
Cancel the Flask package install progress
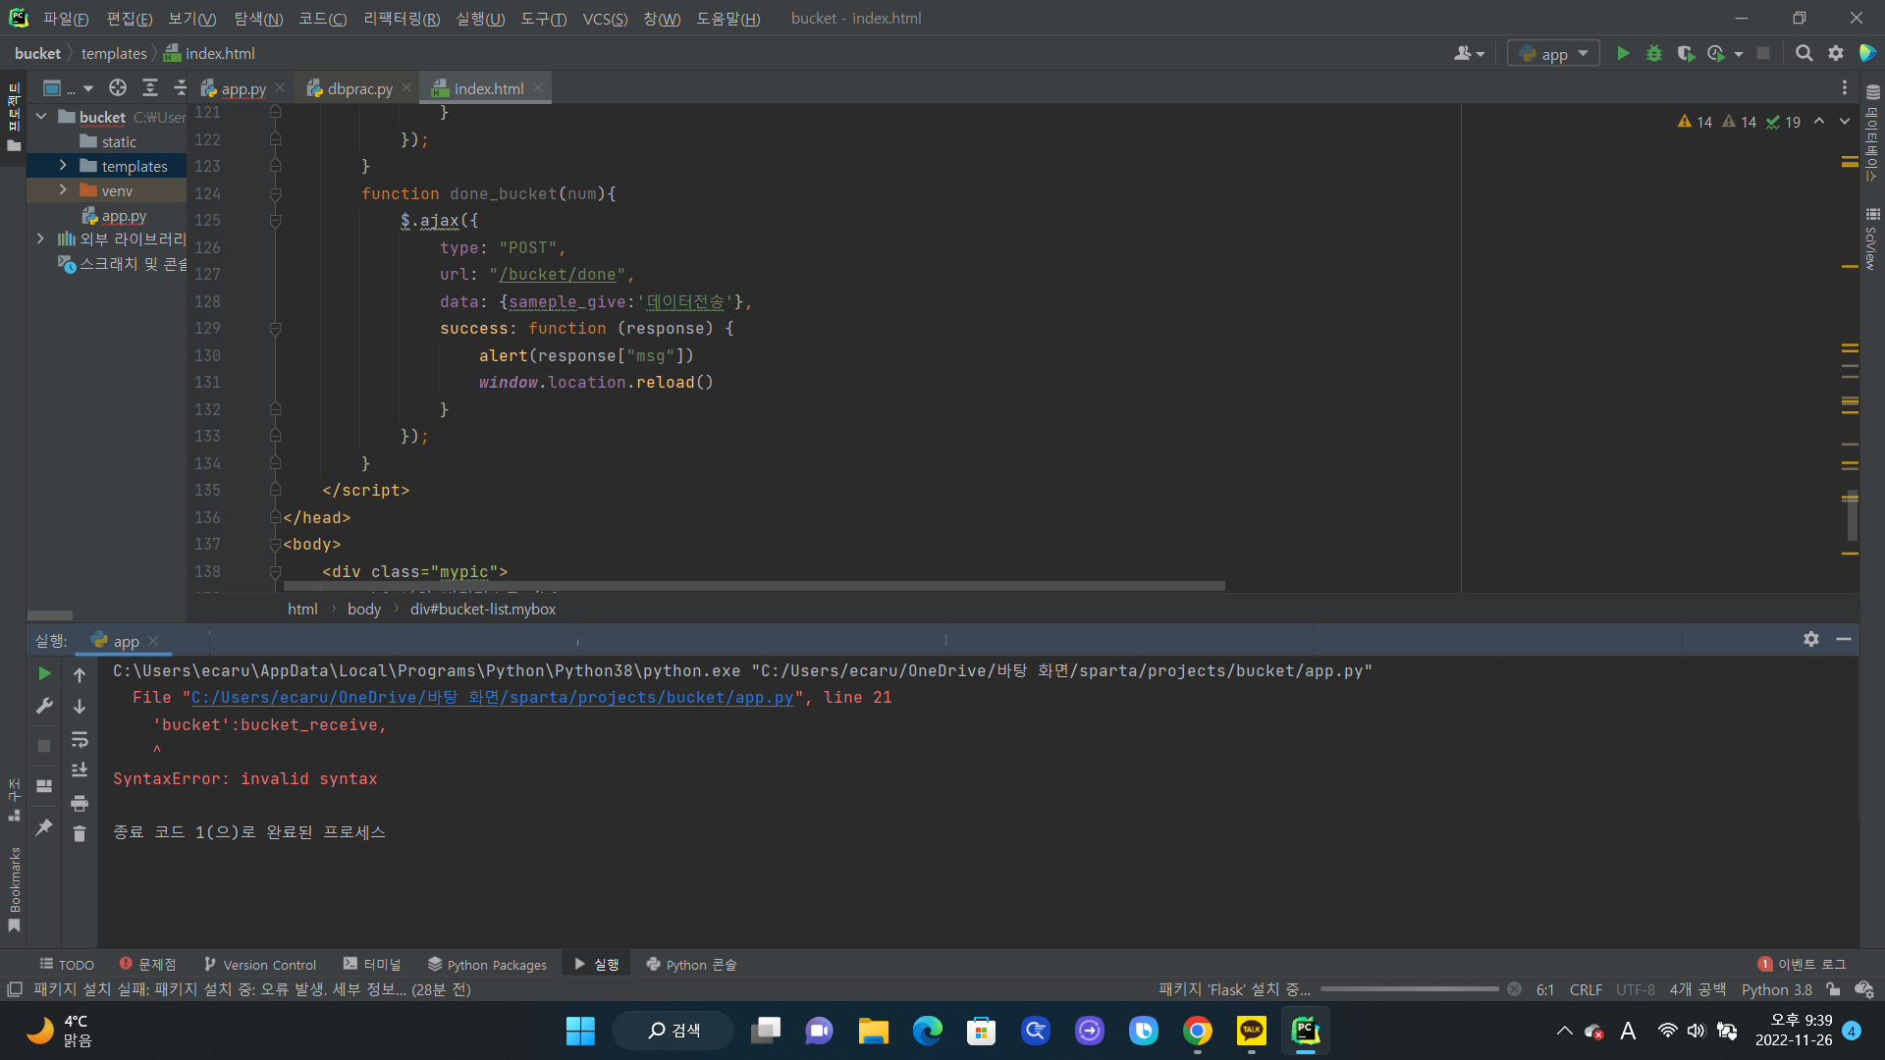click(x=1515, y=989)
